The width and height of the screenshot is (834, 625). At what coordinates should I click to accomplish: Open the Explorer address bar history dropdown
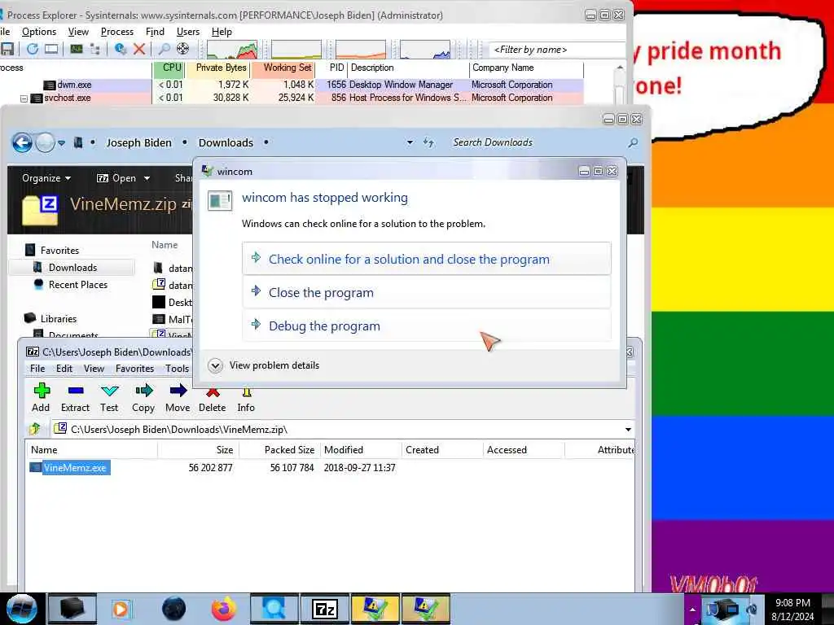click(x=410, y=142)
